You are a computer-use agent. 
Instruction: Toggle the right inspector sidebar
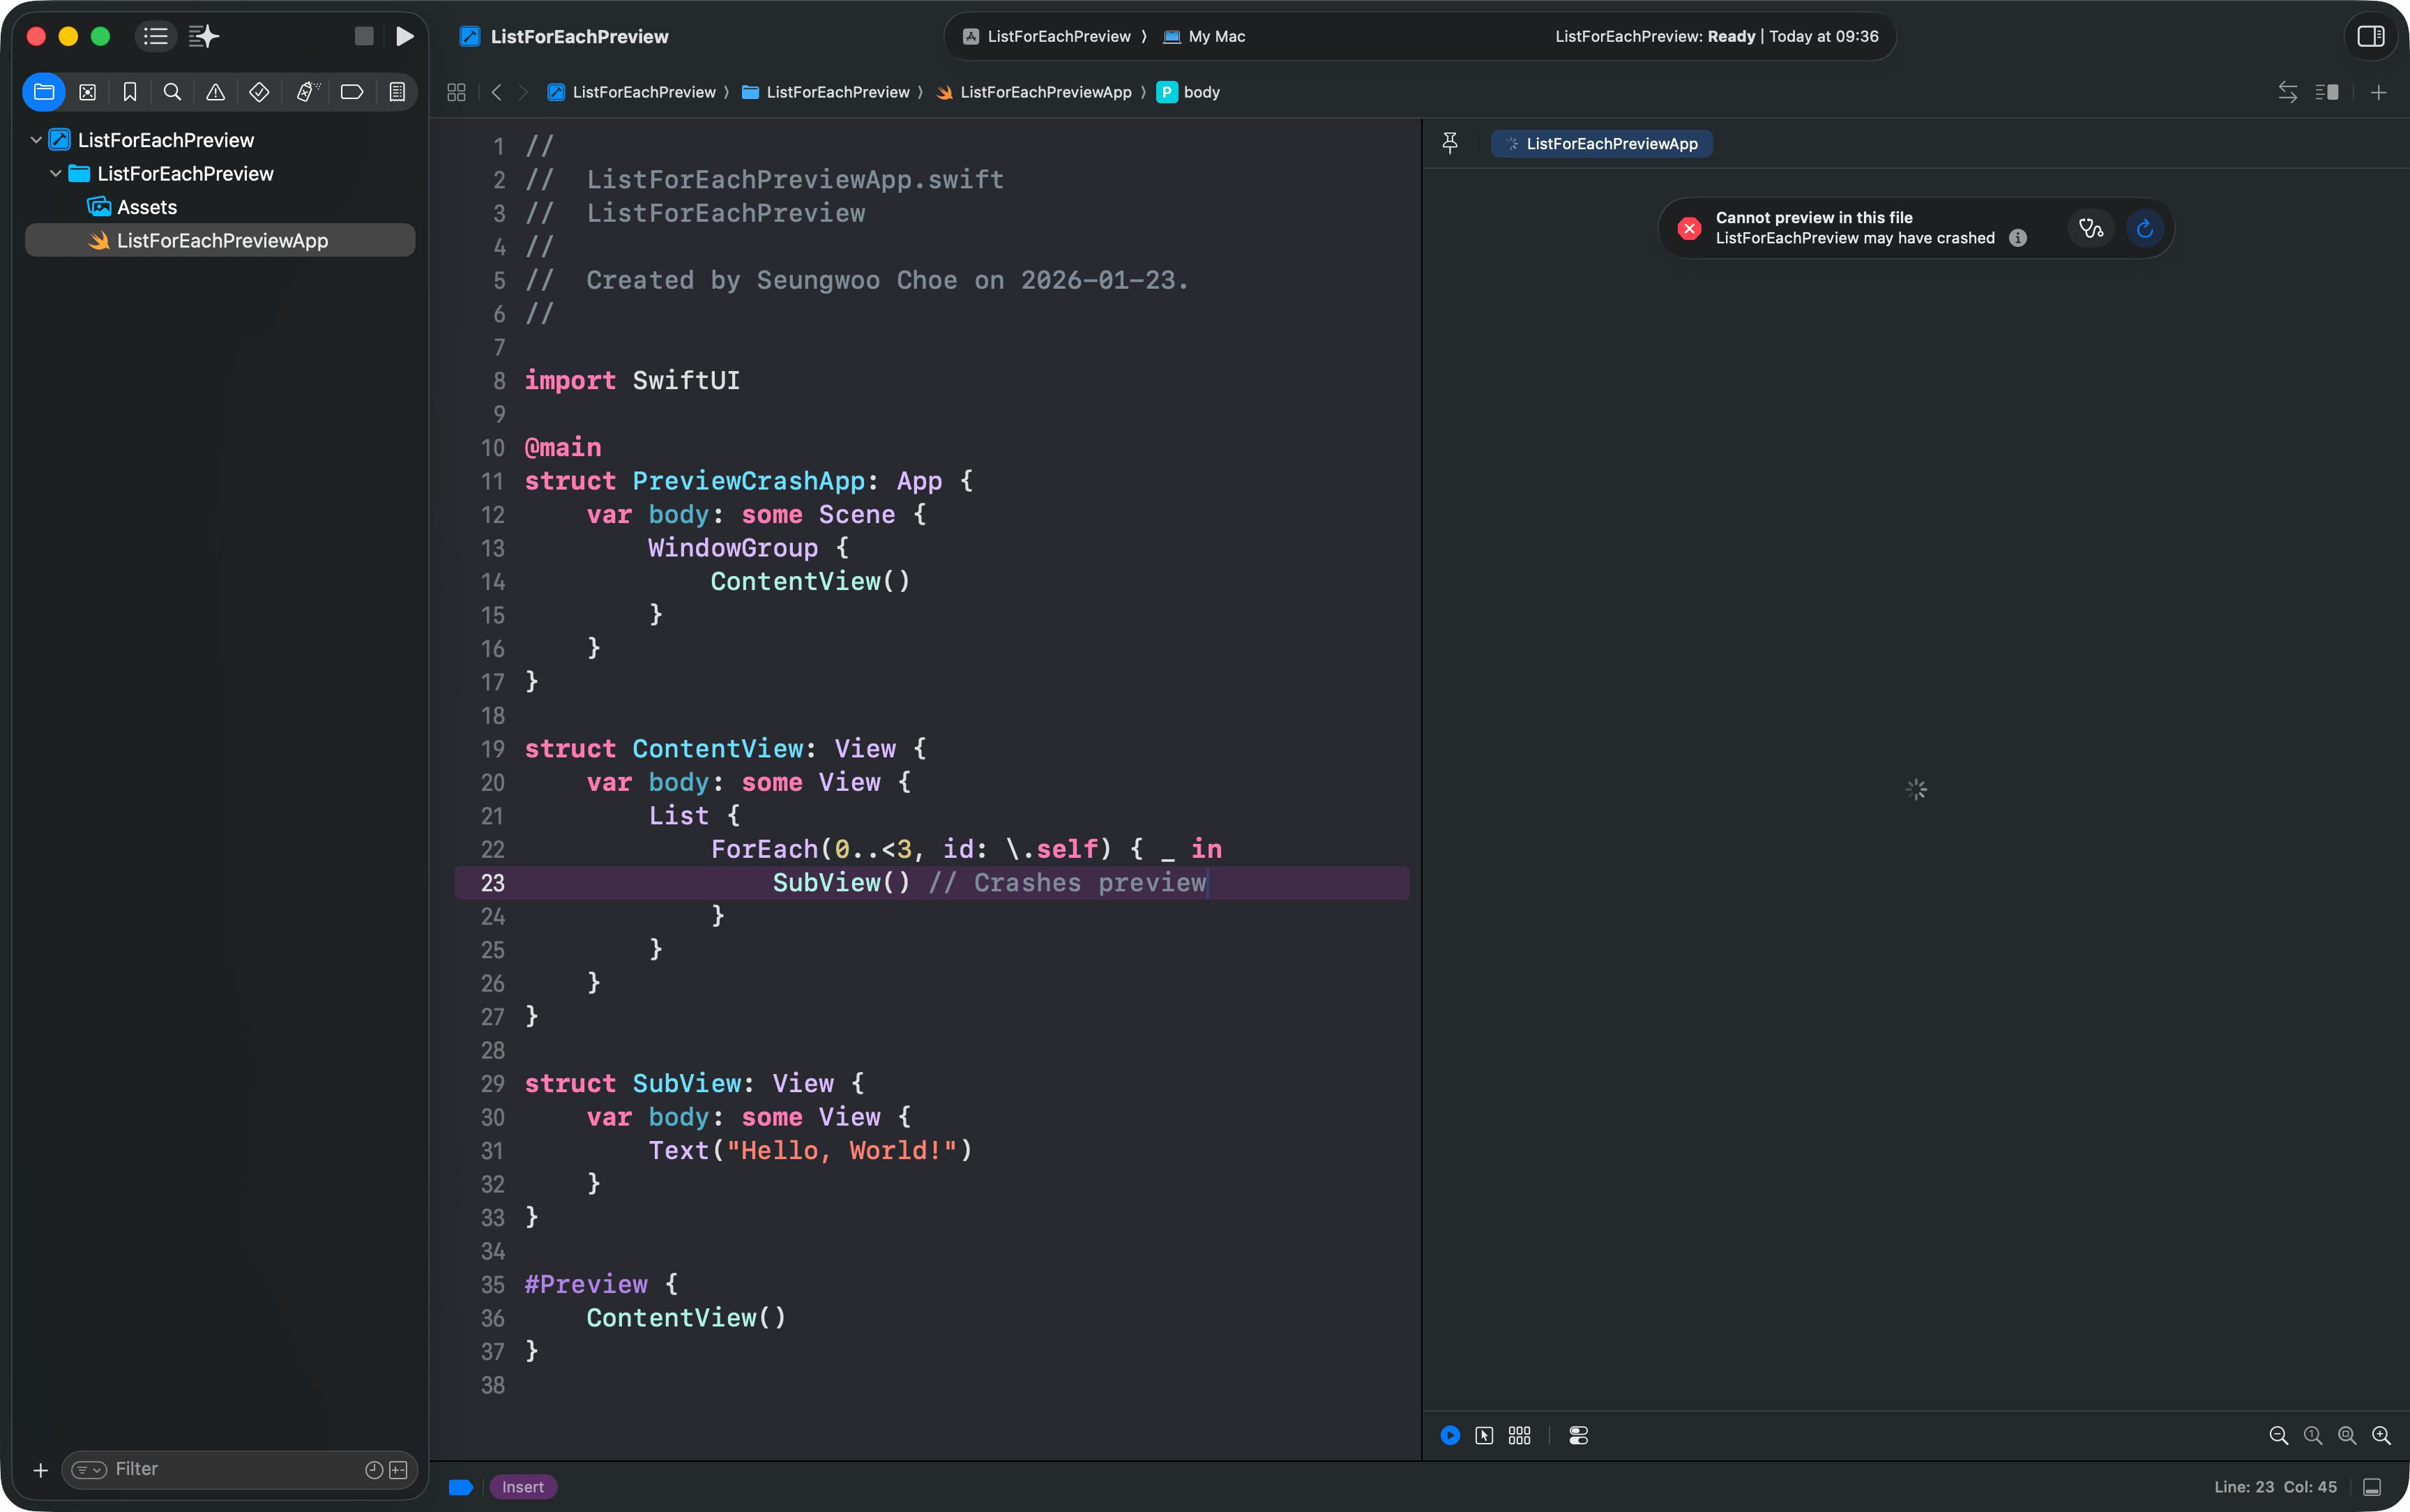(2370, 36)
